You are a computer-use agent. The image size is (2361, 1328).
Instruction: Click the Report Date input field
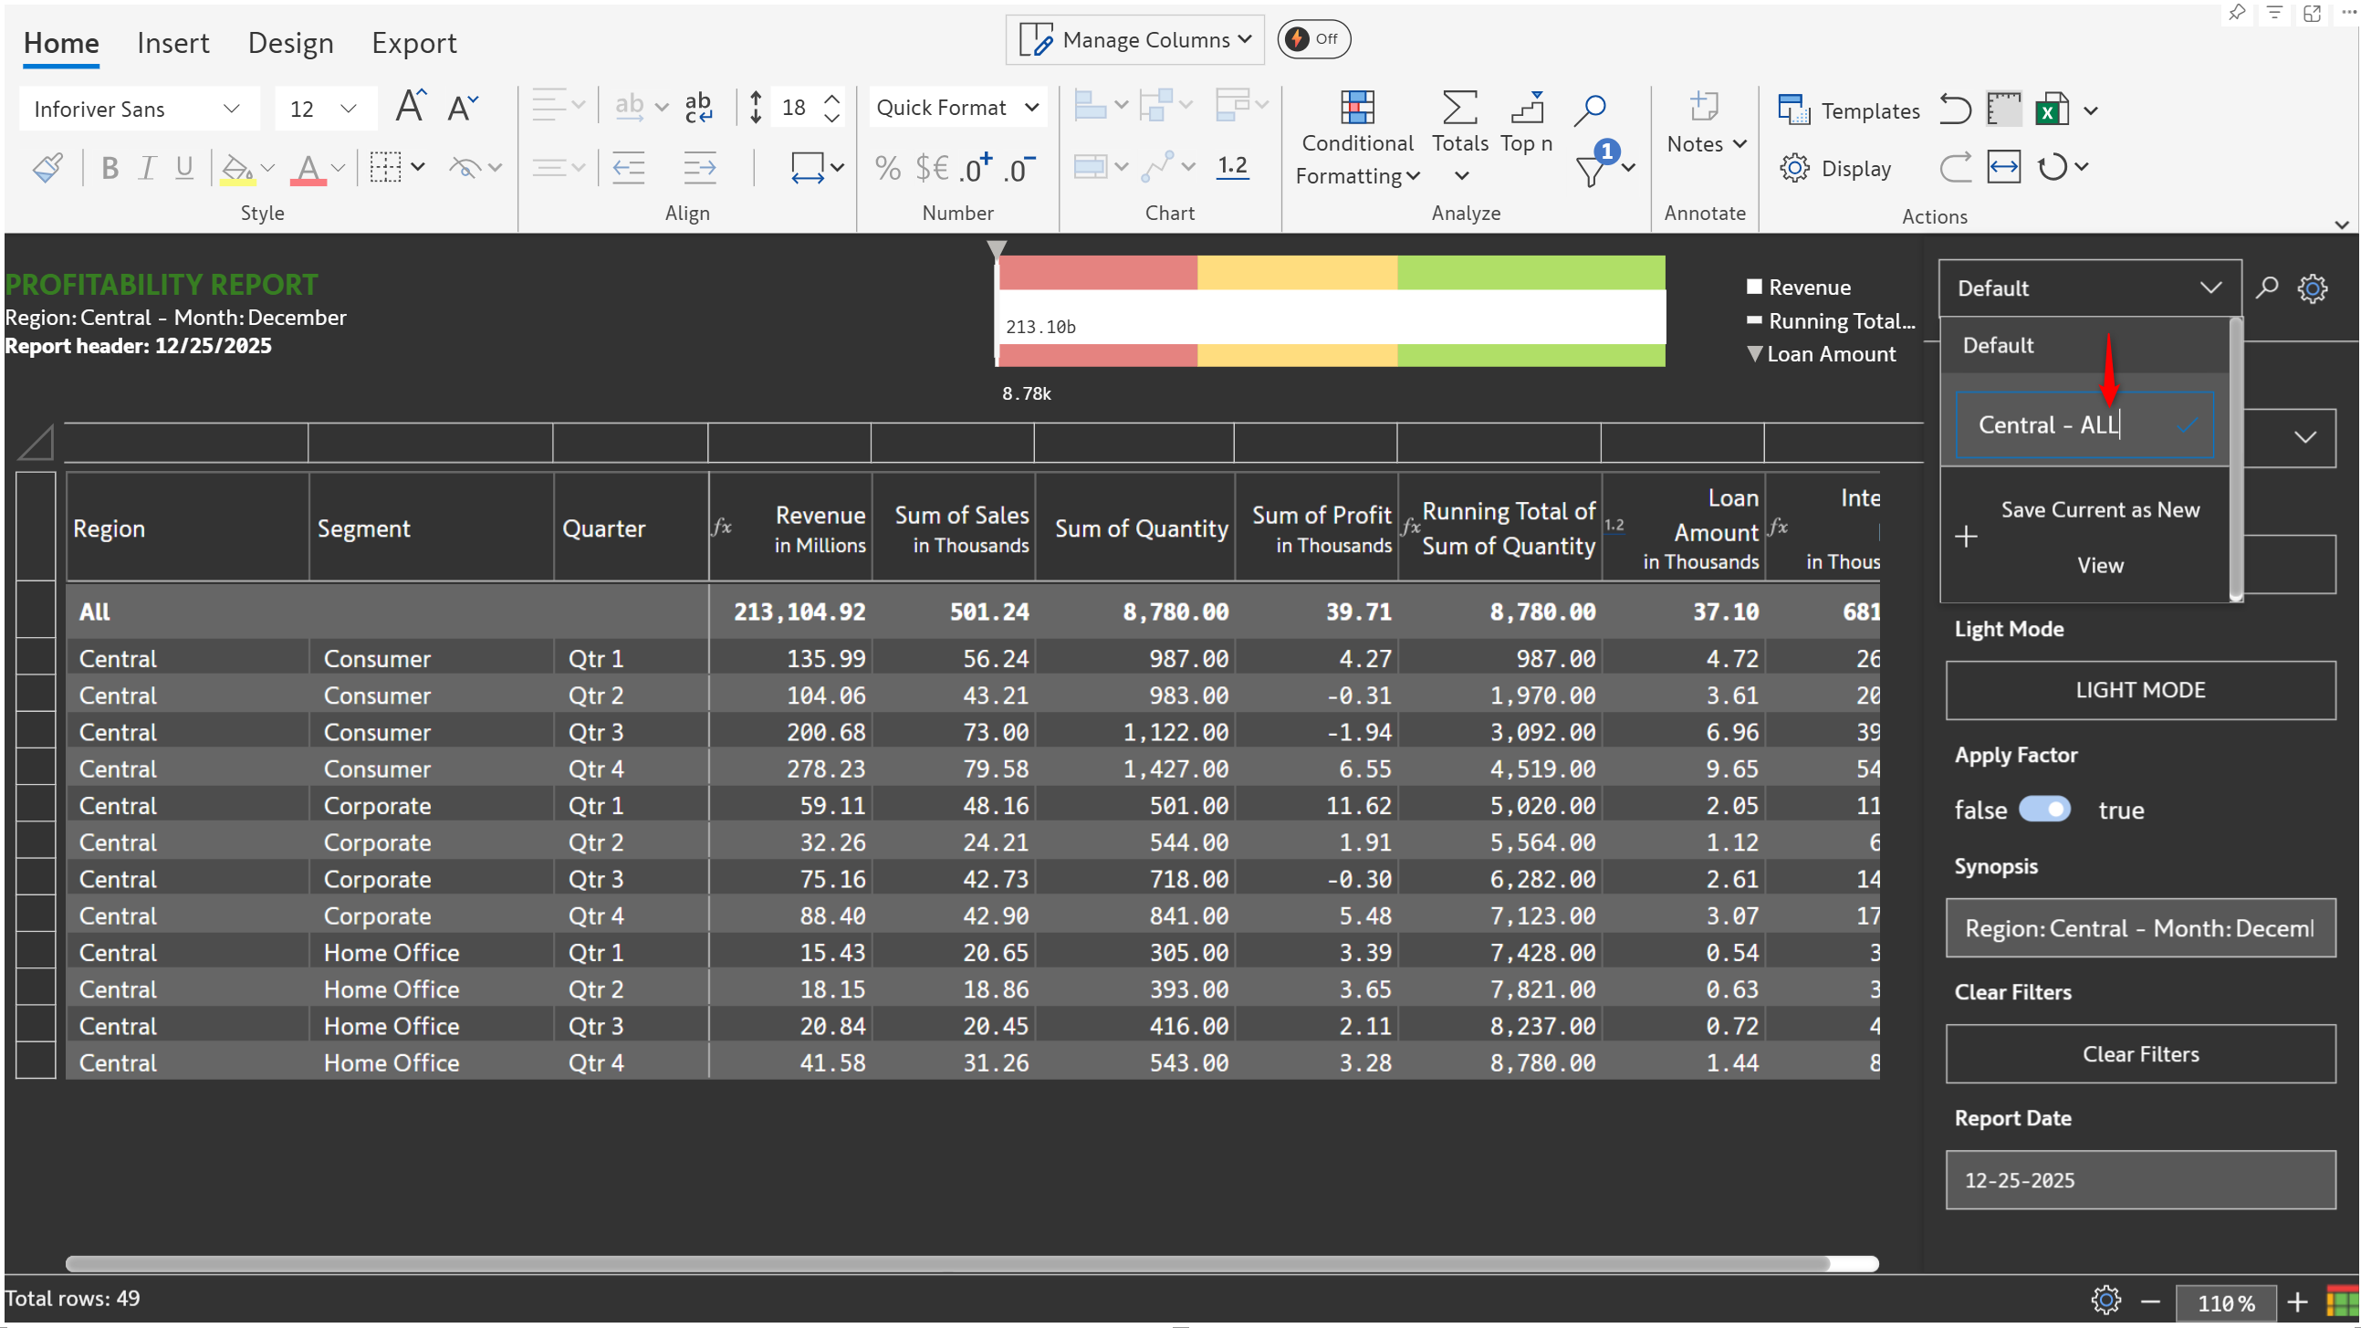pyautogui.click(x=2139, y=1180)
